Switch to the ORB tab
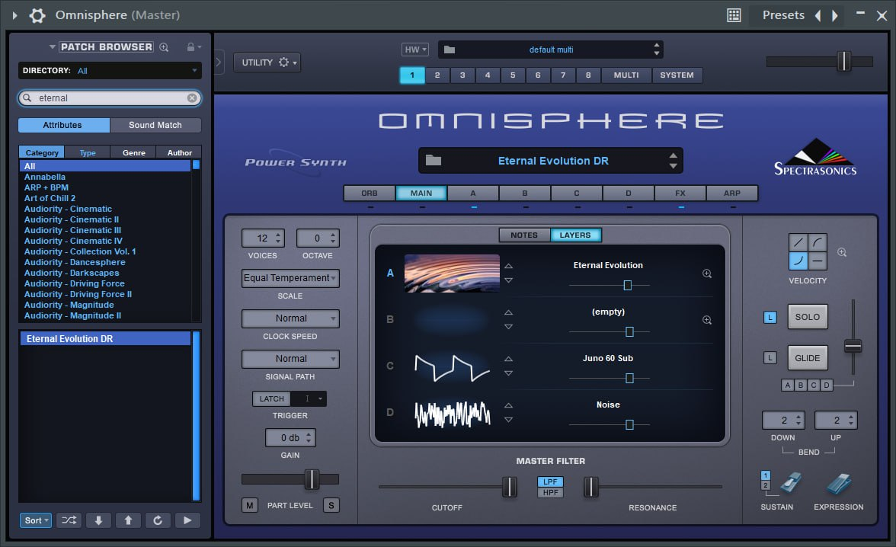Screen dimensions: 896x547 click(369, 194)
